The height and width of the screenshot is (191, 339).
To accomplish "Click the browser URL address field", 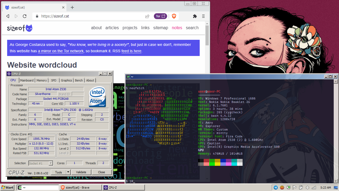I will tap(90, 16).
